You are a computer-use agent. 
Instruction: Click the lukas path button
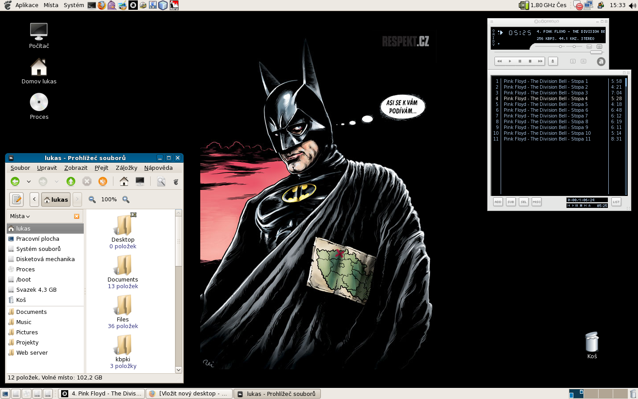(x=56, y=199)
